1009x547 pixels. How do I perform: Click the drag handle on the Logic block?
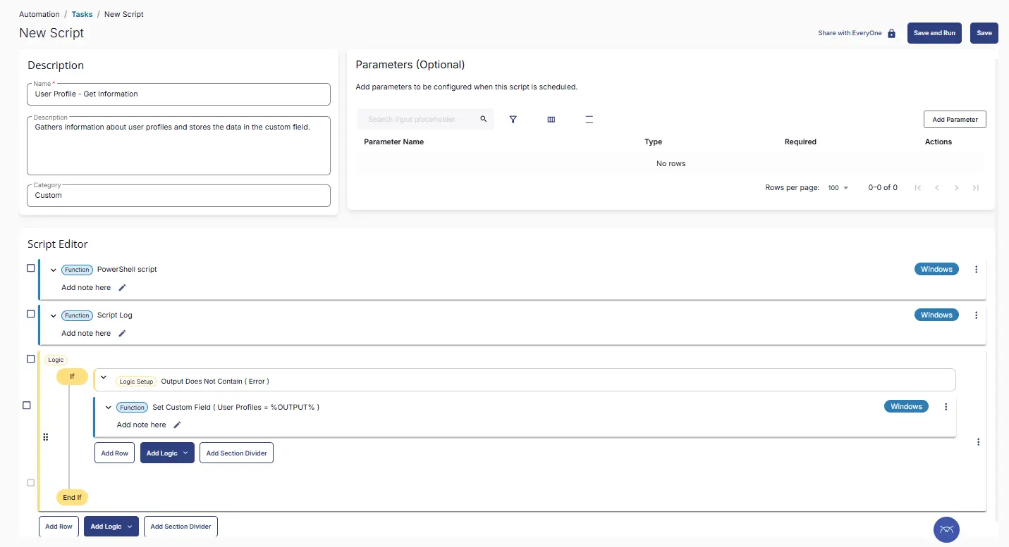pos(46,437)
